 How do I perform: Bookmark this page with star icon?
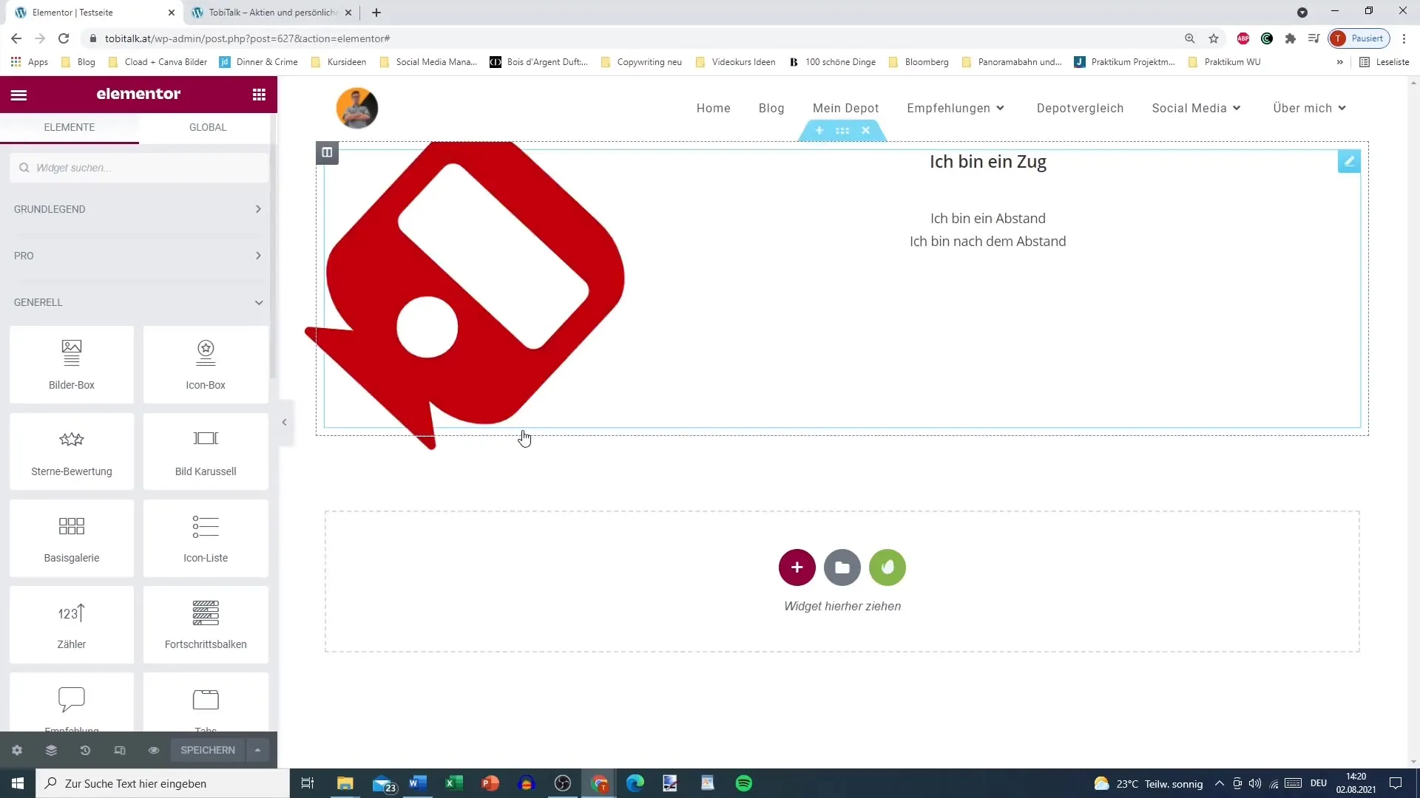pyautogui.click(x=1214, y=38)
